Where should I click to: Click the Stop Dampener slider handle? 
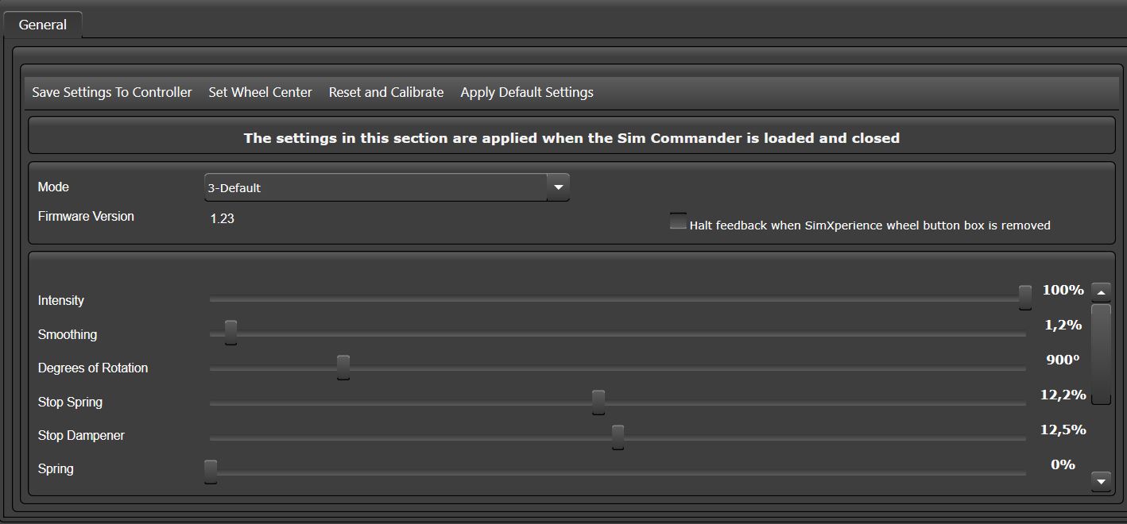tap(618, 437)
